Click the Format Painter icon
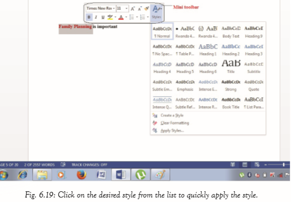Screen dimensions: 291x202 [x=147, y=8]
